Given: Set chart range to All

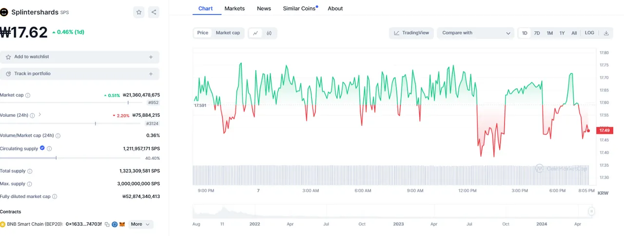Looking at the screenshot, I should tap(574, 33).
